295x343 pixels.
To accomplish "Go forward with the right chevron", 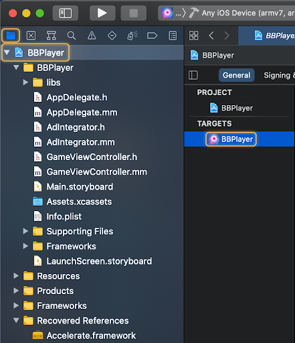I will pyautogui.click(x=227, y=36).
